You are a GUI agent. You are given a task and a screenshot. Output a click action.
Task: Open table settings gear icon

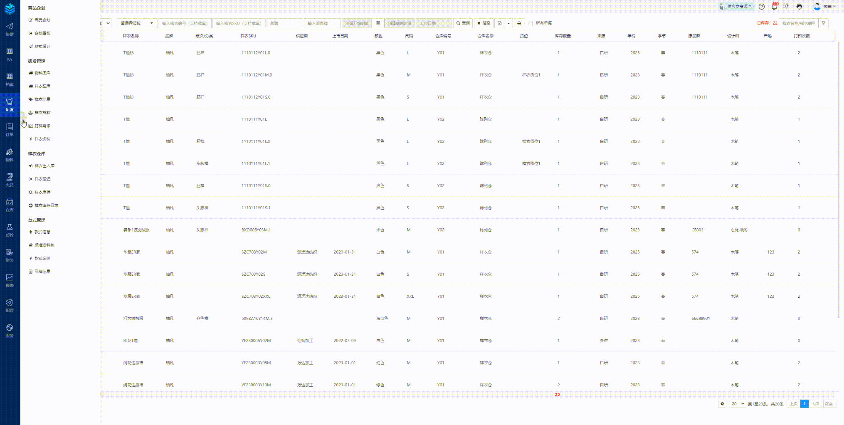722,404
